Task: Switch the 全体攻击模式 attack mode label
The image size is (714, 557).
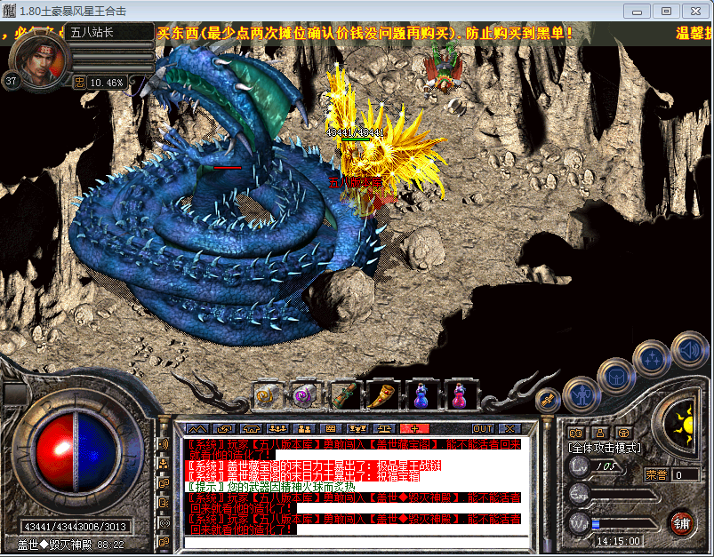Action: tap(605, 449)
